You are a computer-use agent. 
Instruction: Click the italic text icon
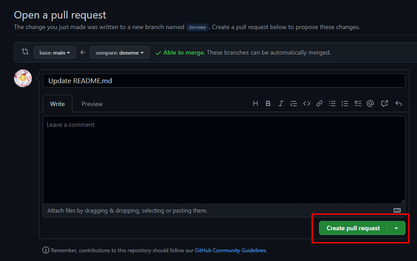click(281, 104)
